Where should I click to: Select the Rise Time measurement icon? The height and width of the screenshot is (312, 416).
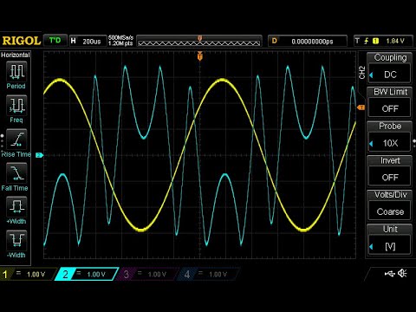click(16, 139)
